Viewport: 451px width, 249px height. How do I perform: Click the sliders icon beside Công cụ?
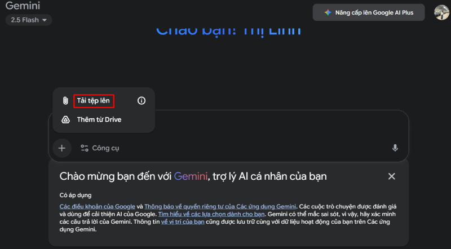pyautogui.click(x=85, y=148)
